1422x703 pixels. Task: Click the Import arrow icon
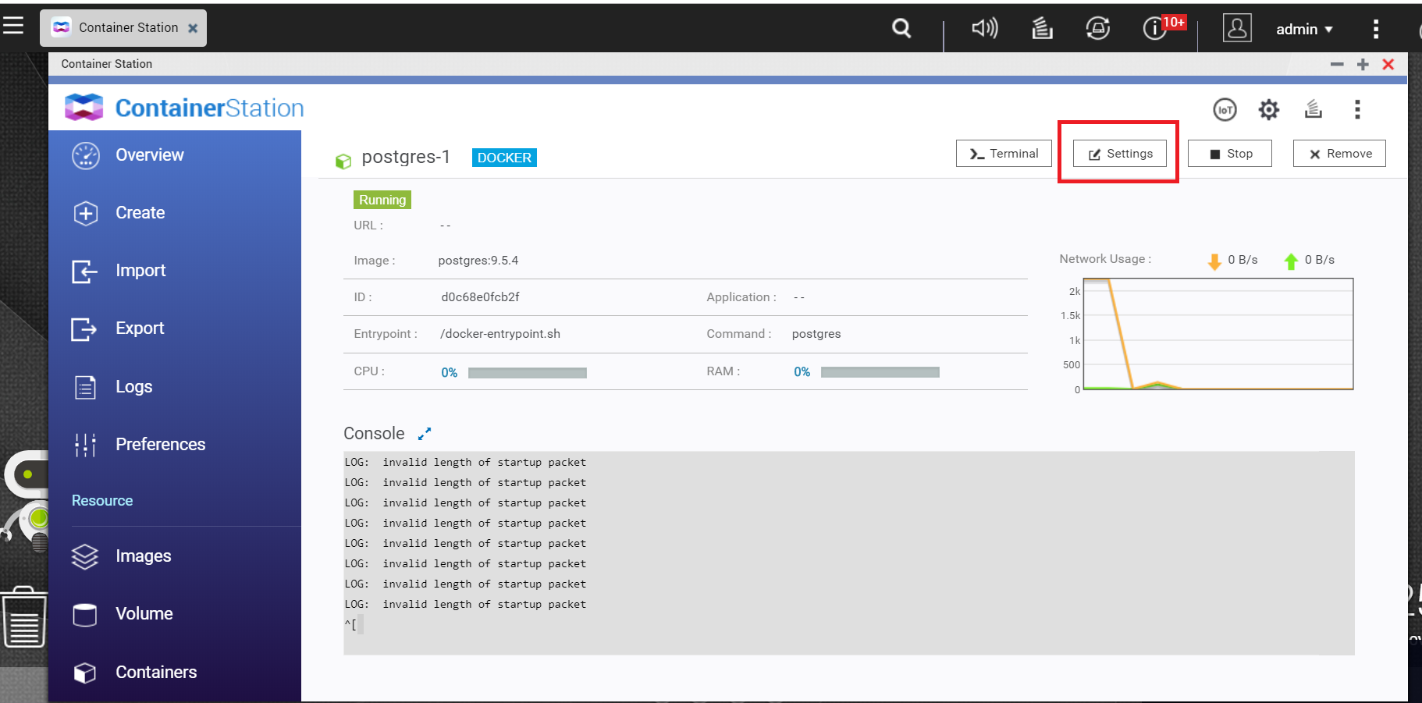(84, 272)
